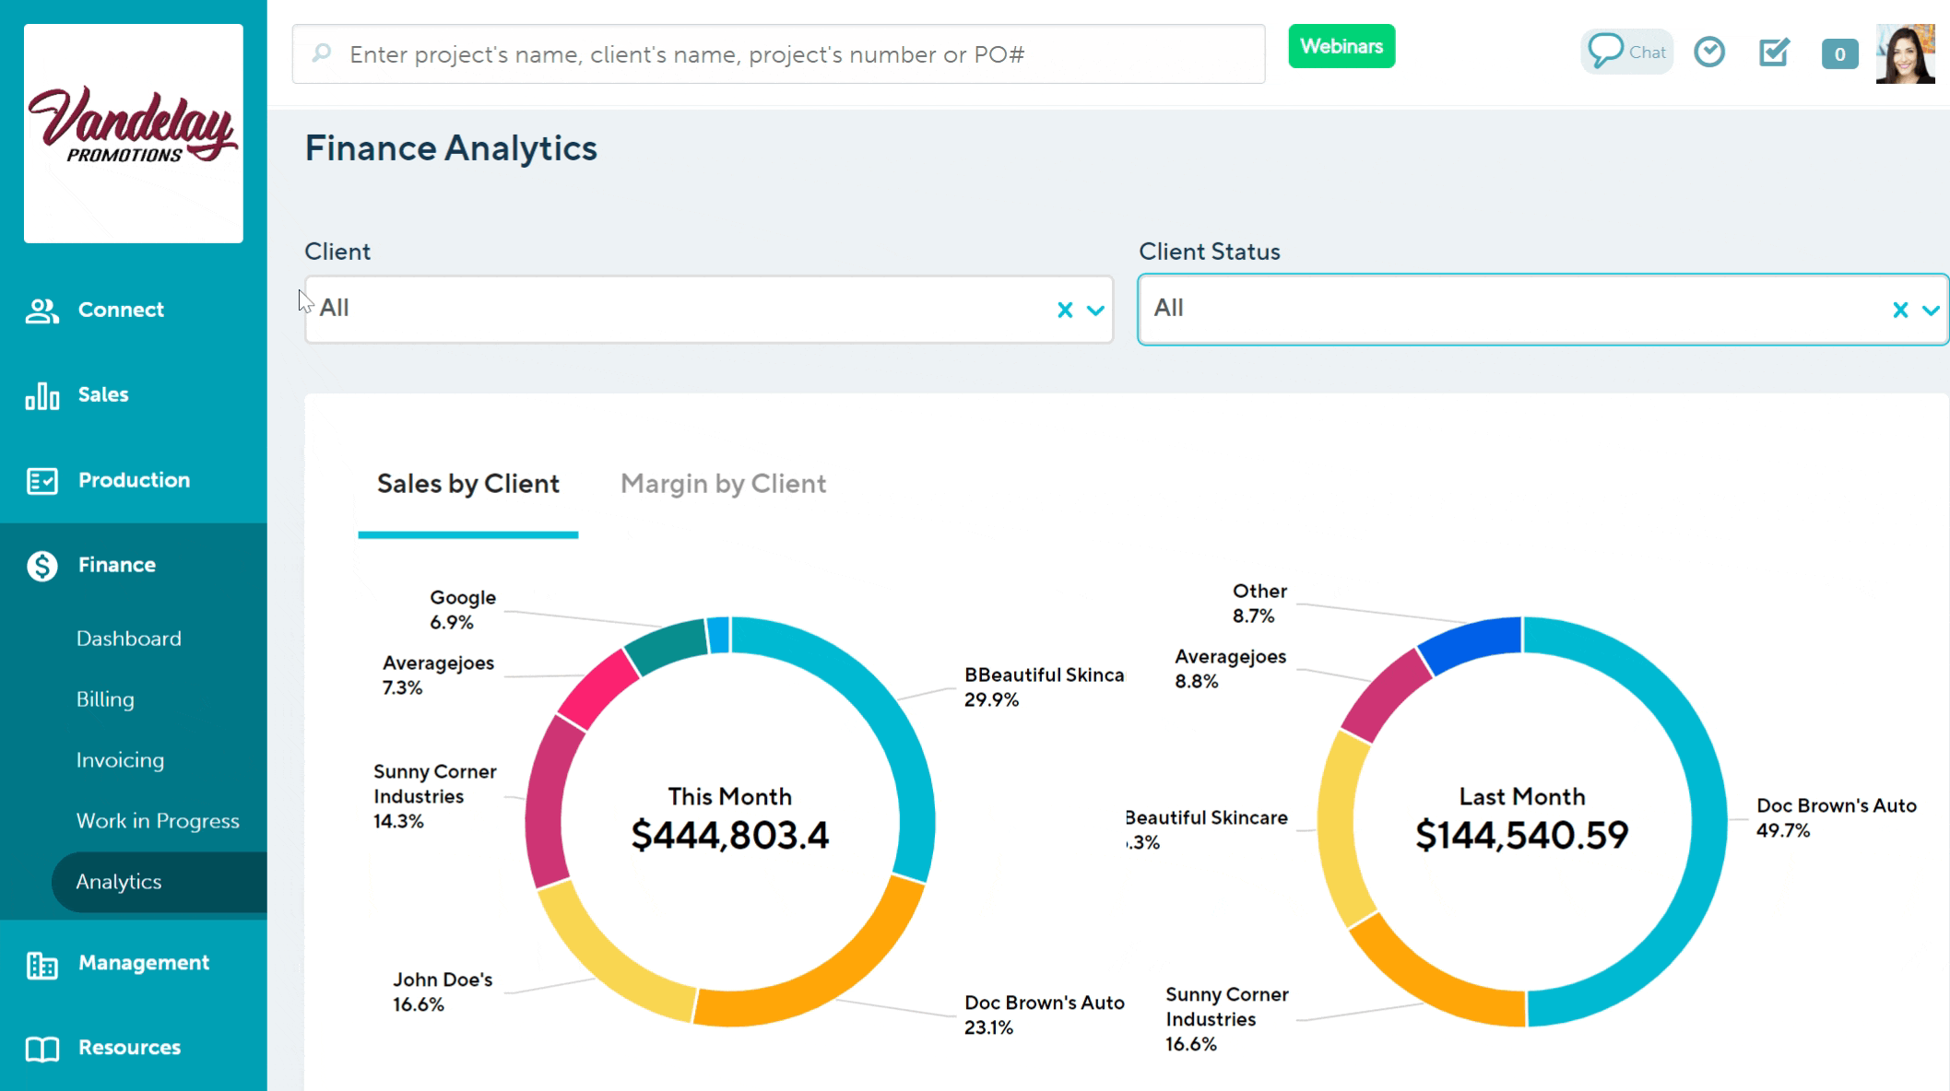Open the notes edit icon in header
The image size is (1950, 1091).
1774,53
